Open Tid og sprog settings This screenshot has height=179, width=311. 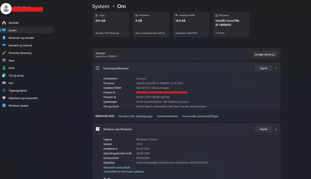[x=27, y=75]
